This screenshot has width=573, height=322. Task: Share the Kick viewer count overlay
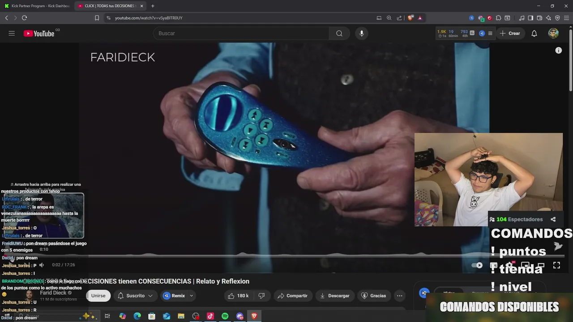click(553, 220)
